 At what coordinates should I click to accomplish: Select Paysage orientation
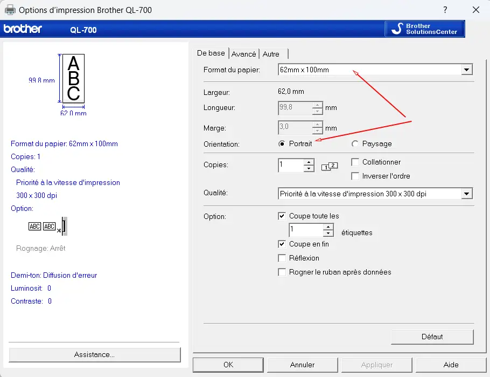(355, 143)
